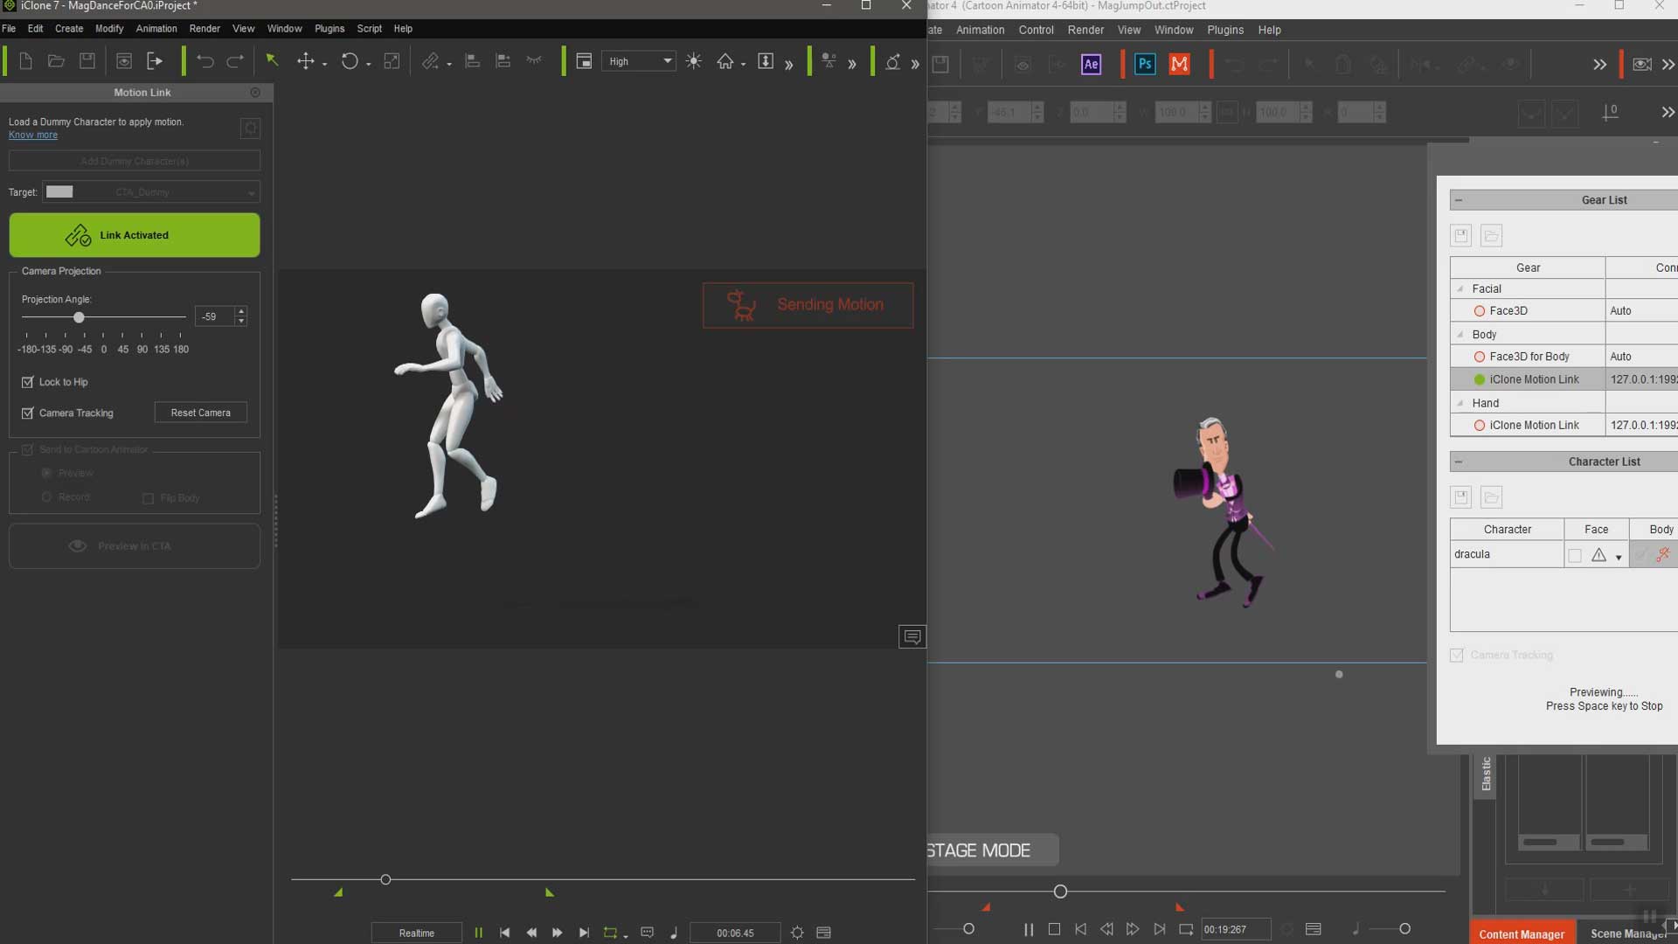
Task: Open the iClone Plugins menu
Action: click(329, 29)
